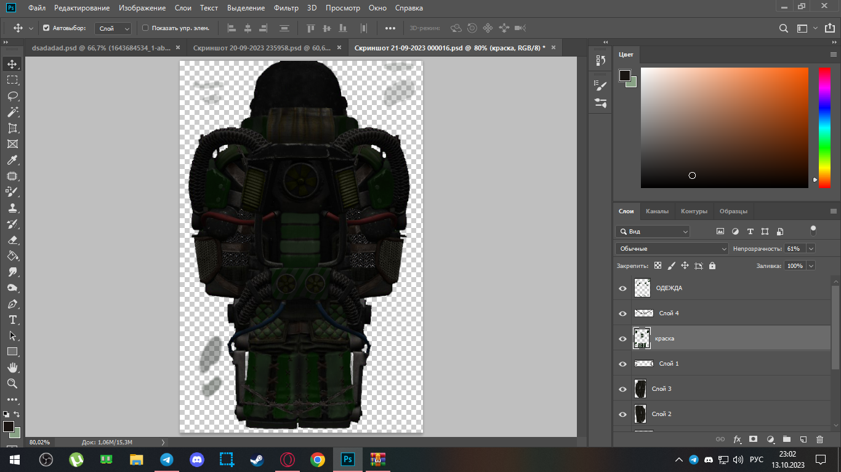This screenshot has height=472, width=841.
Task: Select the Move tool in the toolbar
Action: (12, 64)
